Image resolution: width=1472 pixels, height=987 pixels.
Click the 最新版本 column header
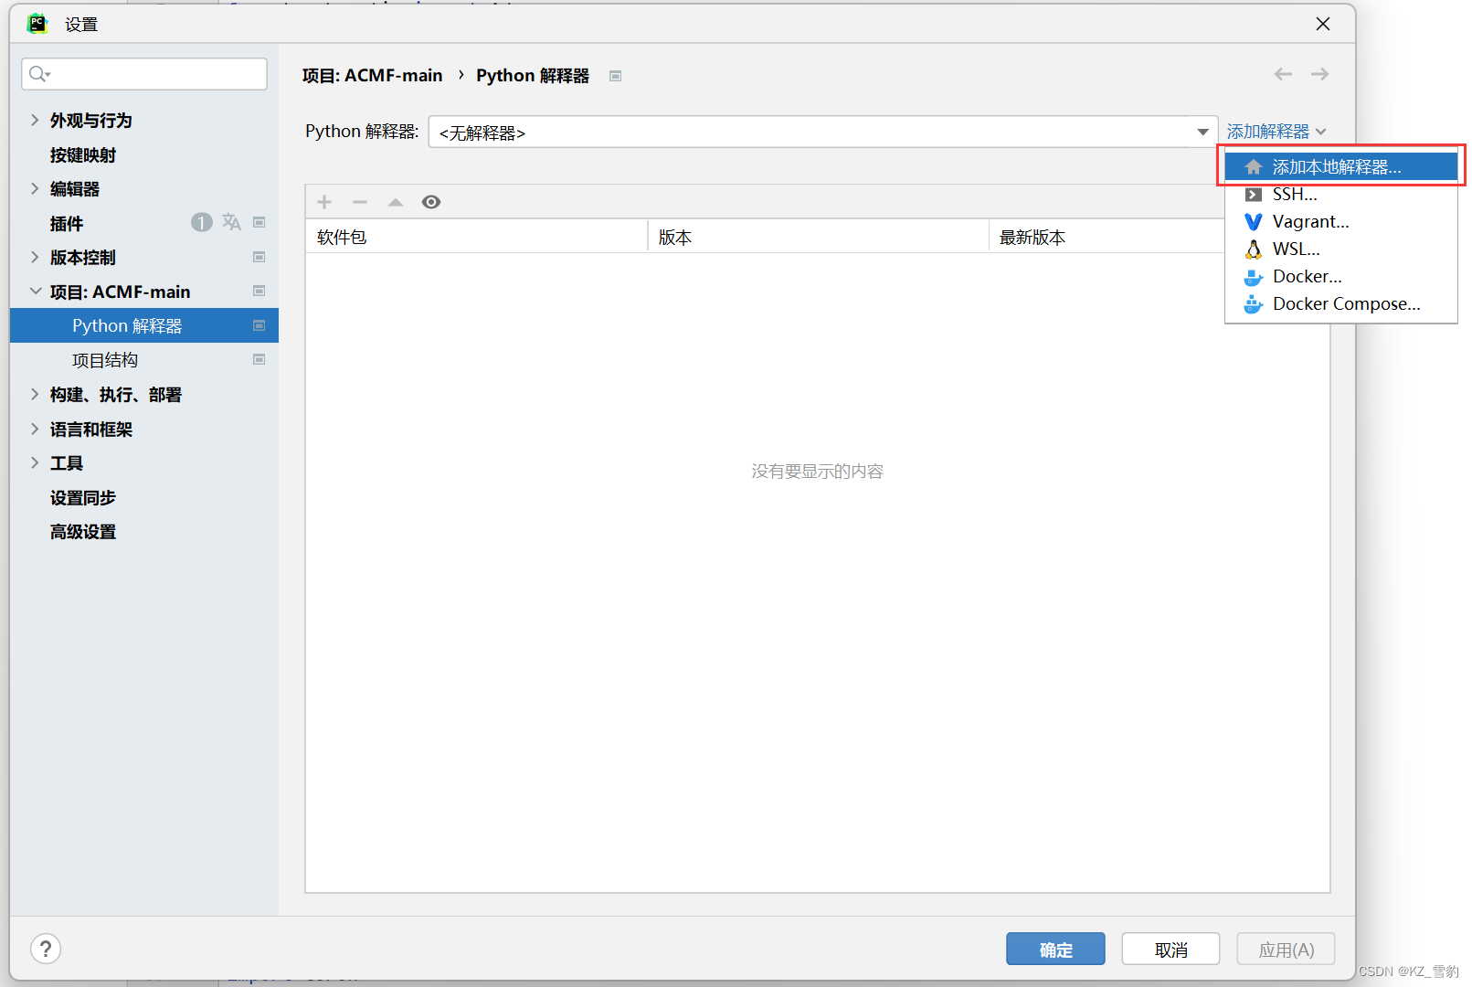coord(1033,238)
